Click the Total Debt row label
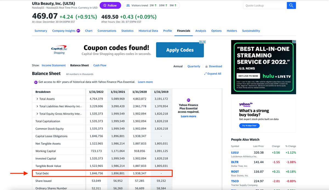The width and height of the screenshot is (329, 190). pos(42,174)
